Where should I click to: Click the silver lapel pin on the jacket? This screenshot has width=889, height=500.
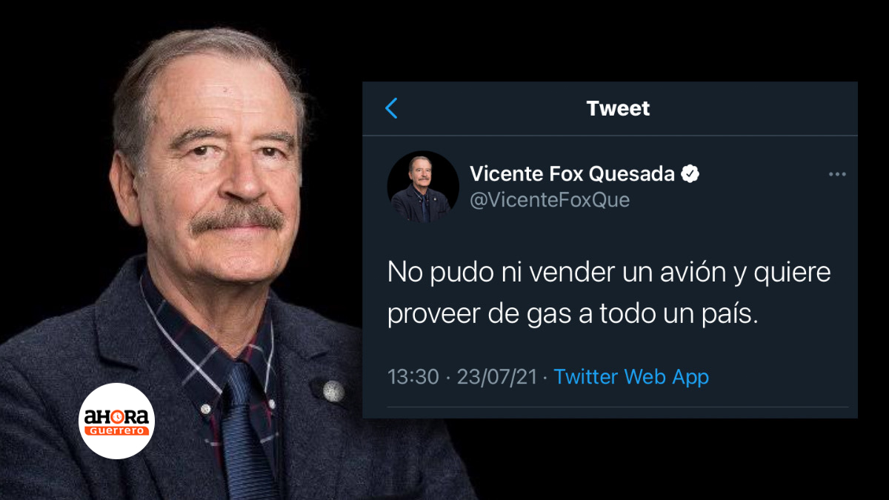tap(333, 390)
